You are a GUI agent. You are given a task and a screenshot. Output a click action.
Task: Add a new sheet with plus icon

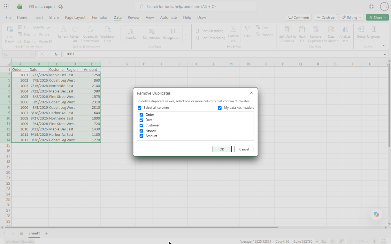point(46,233)
